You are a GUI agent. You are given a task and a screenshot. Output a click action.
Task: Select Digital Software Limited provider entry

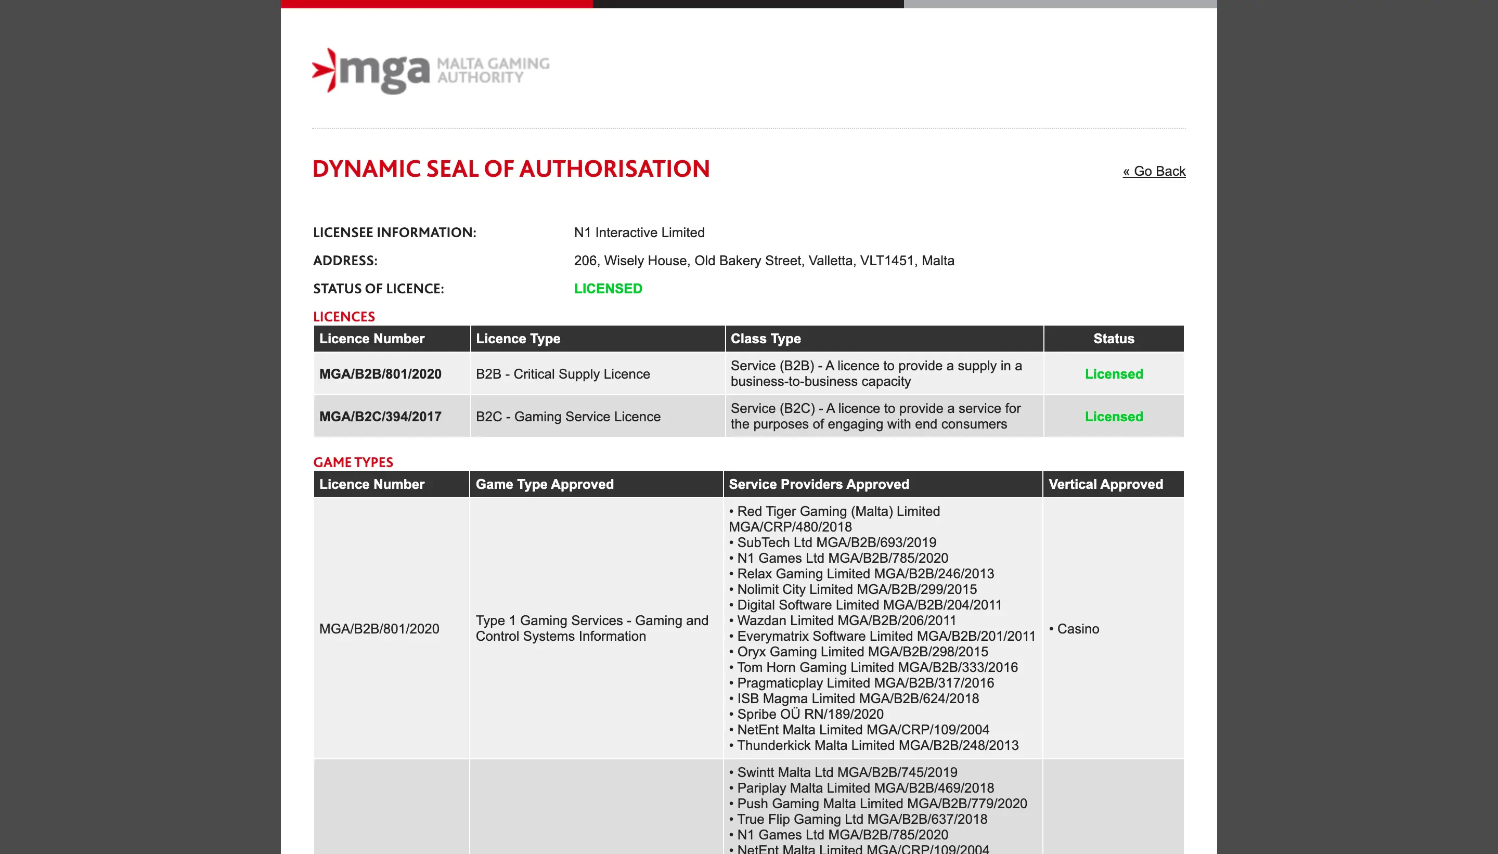[x=865, y=605]
